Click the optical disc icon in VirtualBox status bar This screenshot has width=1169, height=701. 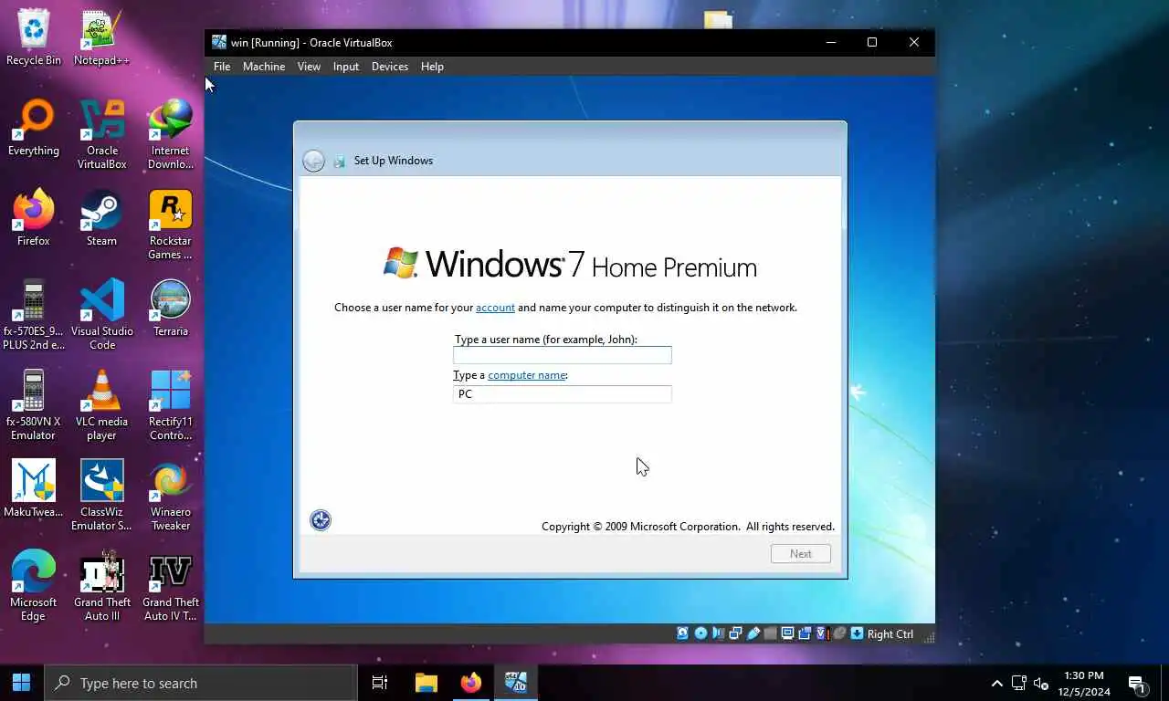coord(700,633)
